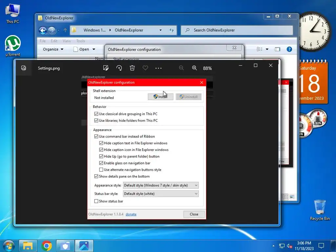Screen dimensions: 336x252
Task: Expand the address bar history dropdown
Action: click(x=160, y=30)
